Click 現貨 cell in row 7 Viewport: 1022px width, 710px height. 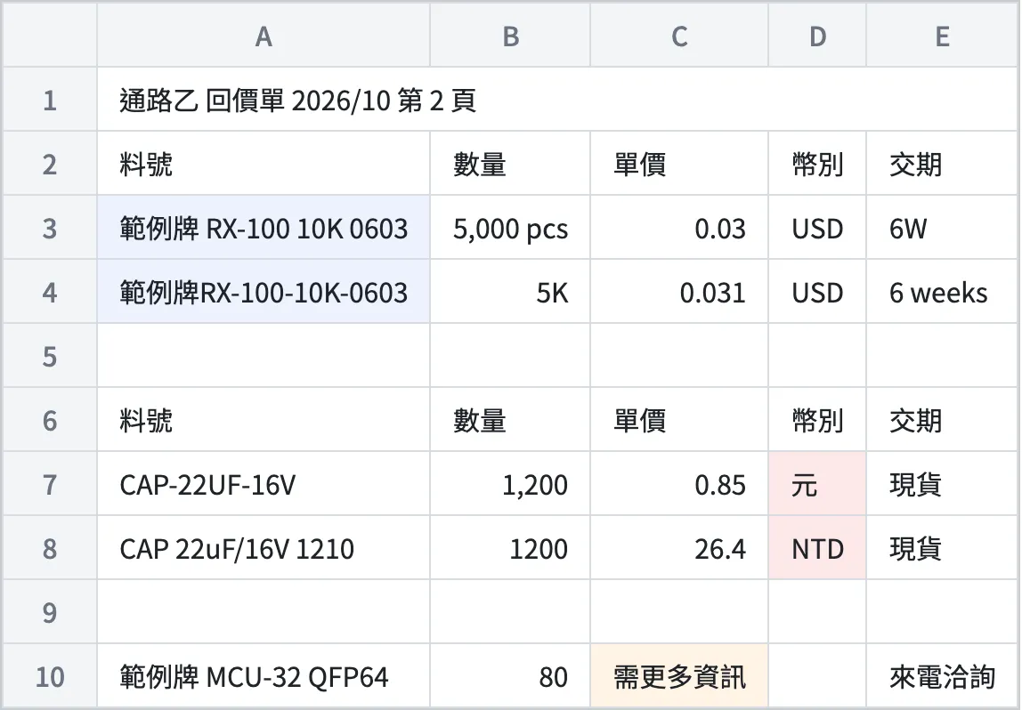[943, 483]
